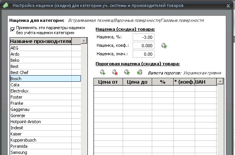Select manufacturer Ardo
This screenshot has height=155, width=235.
(x=45, y=54)
